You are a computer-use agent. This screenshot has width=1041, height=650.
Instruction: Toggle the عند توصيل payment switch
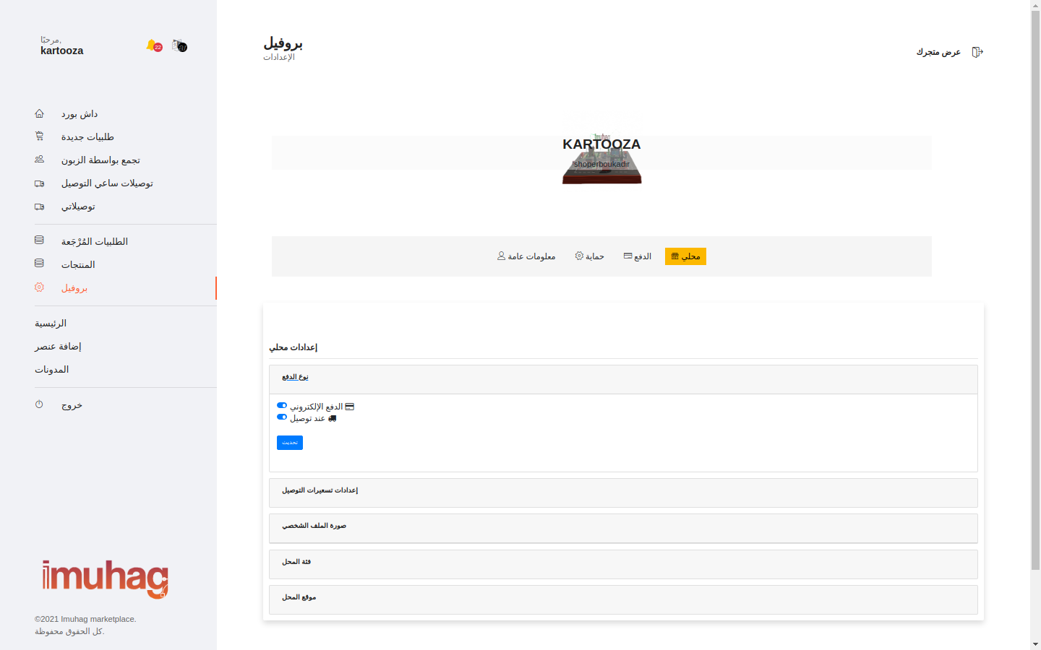282,417
